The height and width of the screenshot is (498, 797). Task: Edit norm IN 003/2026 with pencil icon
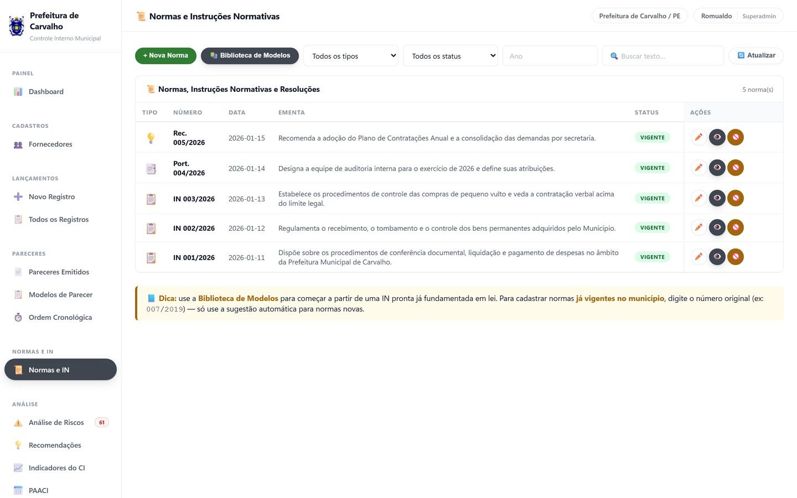699,198
